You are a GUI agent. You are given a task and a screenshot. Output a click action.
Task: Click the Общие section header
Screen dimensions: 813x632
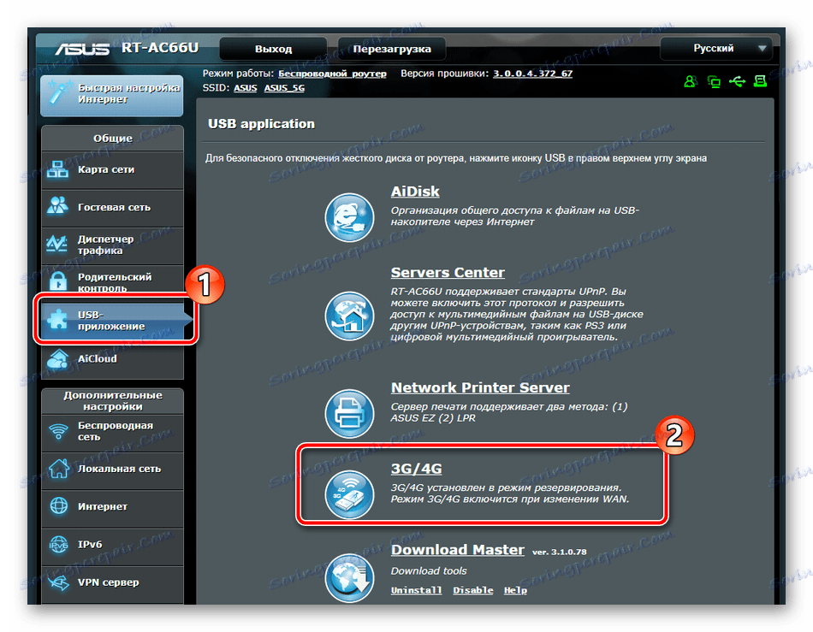[x=112, y=139]
